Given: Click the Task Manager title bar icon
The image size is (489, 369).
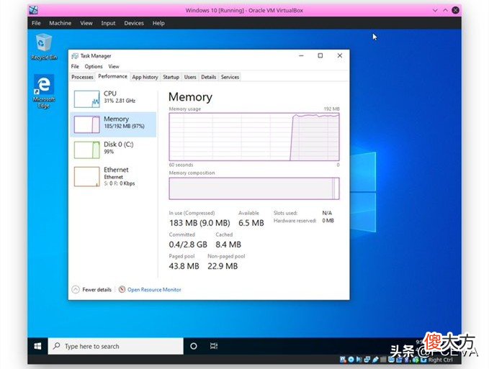Looking at the screenshot, I should click(x=75, y=55).
